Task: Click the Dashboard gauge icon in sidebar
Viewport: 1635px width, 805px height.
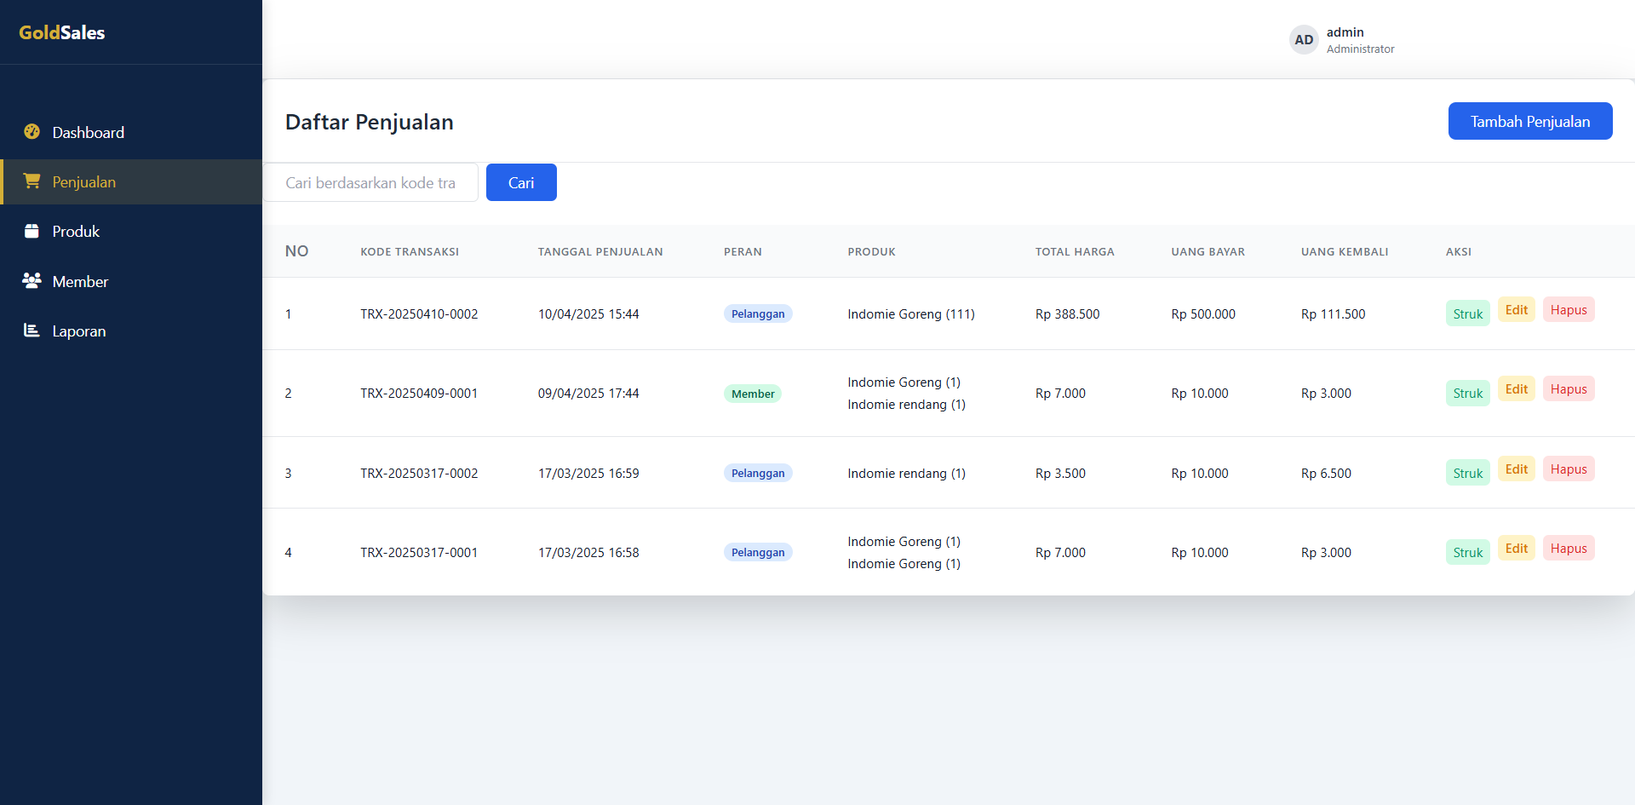Action: click(32, 132)
